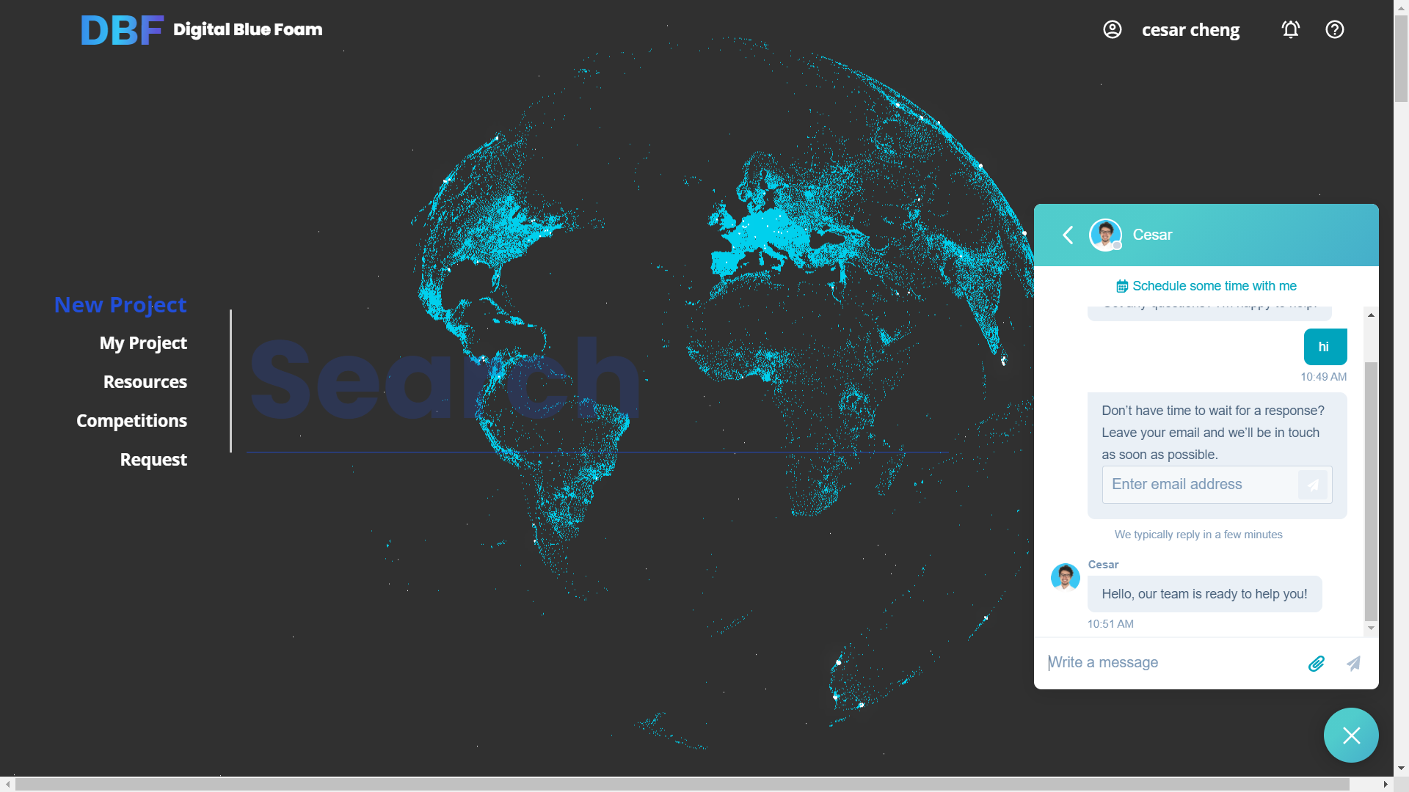Click 'We typically reply in a few minutes'
Viewport: 1409px width, 792px height.
point(1198,535)
